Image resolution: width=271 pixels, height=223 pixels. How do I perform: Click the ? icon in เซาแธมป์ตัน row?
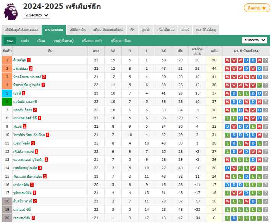(266, 218)
